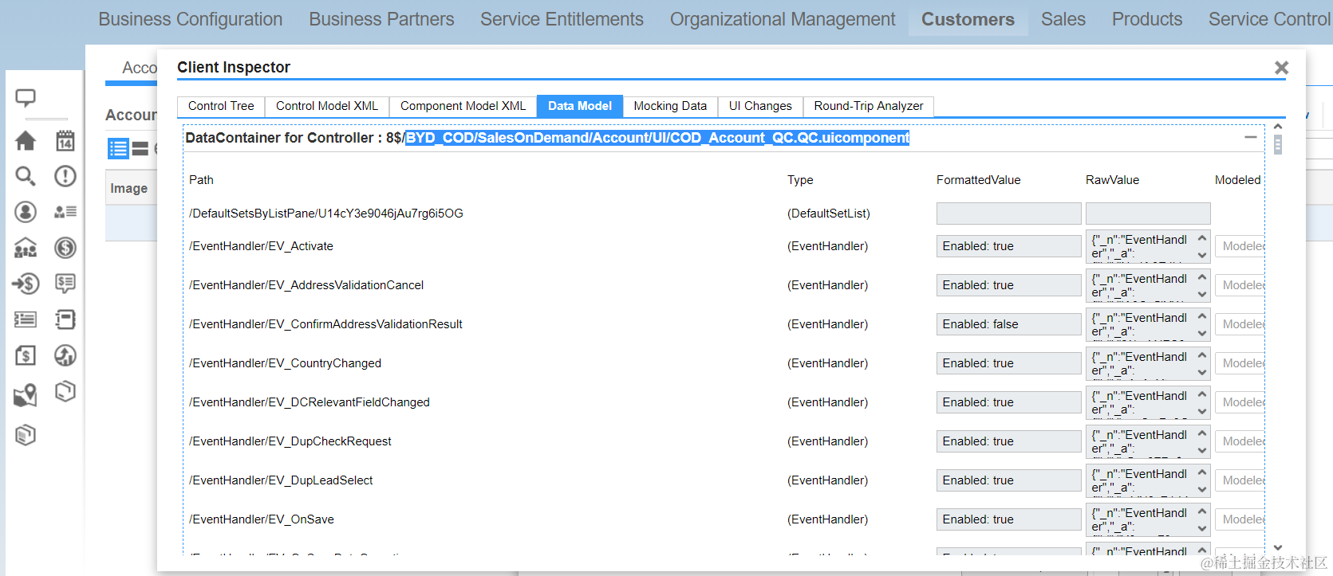Switch to list view icon in Accounts
This screenshot has height=576, width=1333.
click(x=118, y=148)
